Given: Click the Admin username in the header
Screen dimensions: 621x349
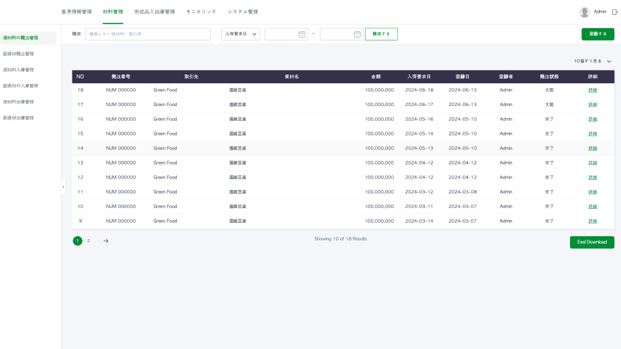Looking at the screenshot, I should pyautogui.click(x=600, y=12).
